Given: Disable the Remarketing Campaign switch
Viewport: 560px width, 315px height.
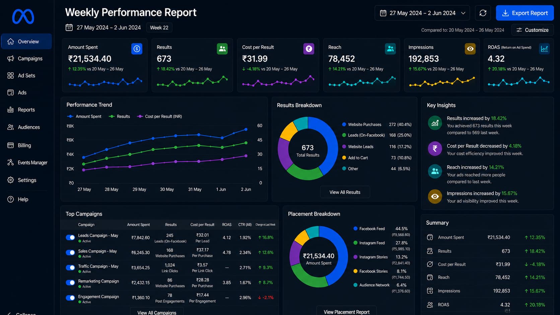Looking at the screenshot, I should point(70,283).
